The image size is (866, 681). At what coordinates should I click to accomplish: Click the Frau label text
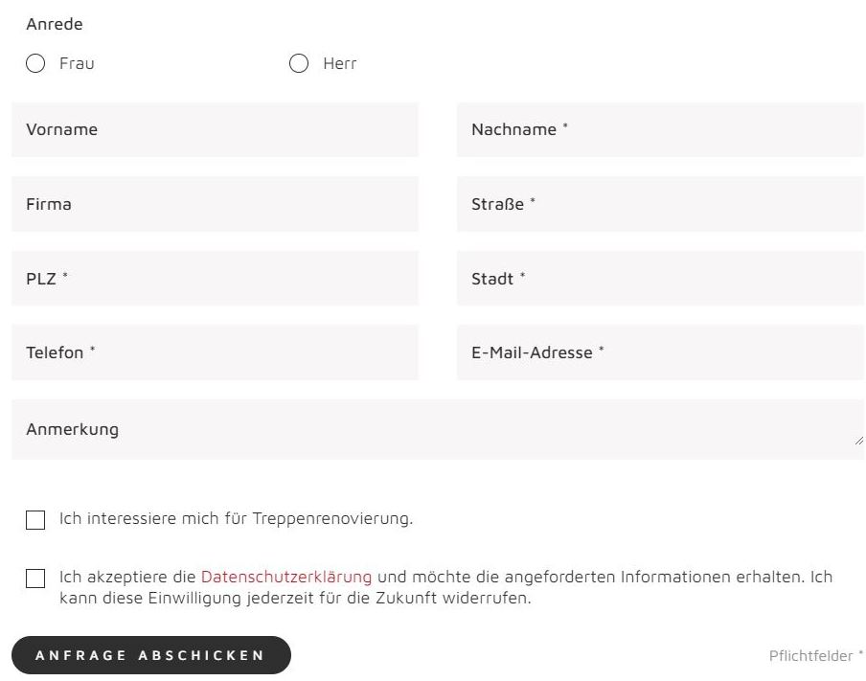click(x=77, y=64)
